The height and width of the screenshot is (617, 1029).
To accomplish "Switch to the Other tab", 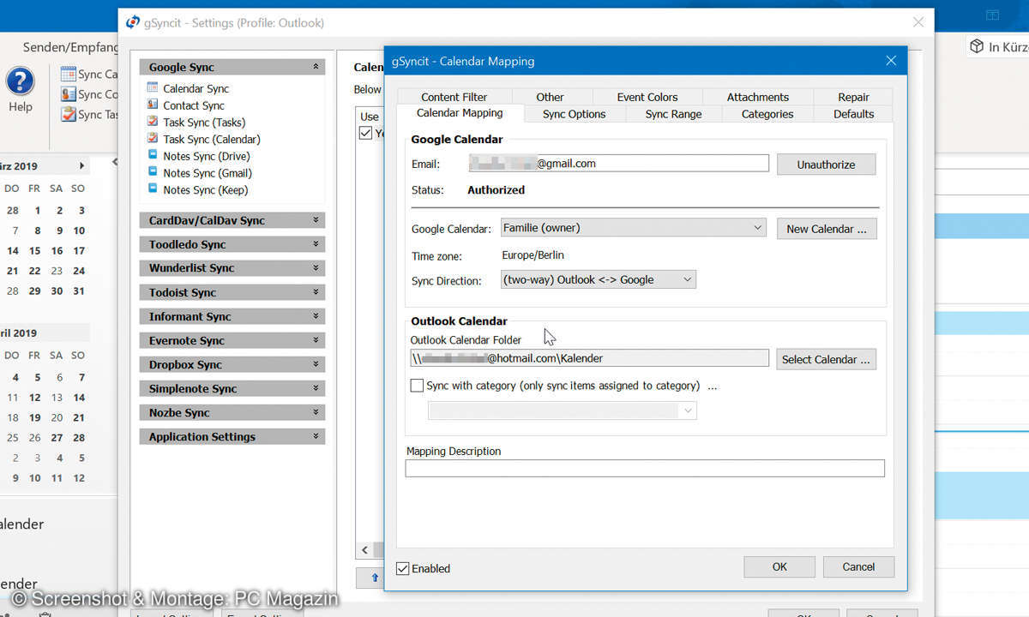I will (x=550, y=97).
